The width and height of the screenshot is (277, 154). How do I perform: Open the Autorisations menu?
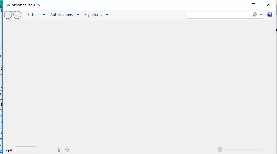point(61,15)
